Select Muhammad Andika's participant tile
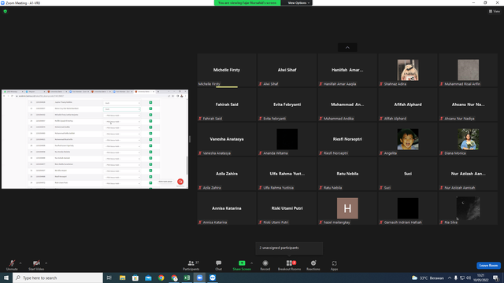 pos(347,105)
